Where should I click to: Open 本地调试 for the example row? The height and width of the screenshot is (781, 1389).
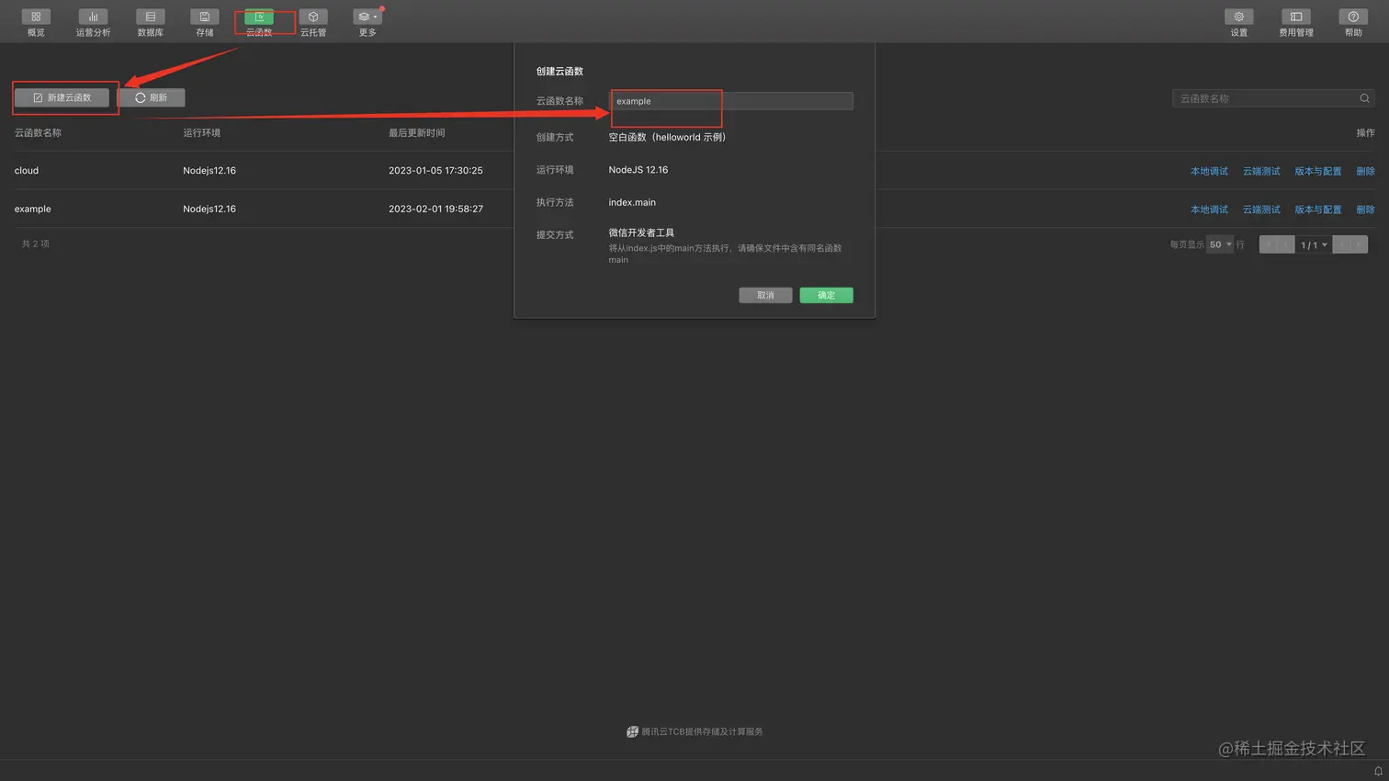coord(1209,209)
